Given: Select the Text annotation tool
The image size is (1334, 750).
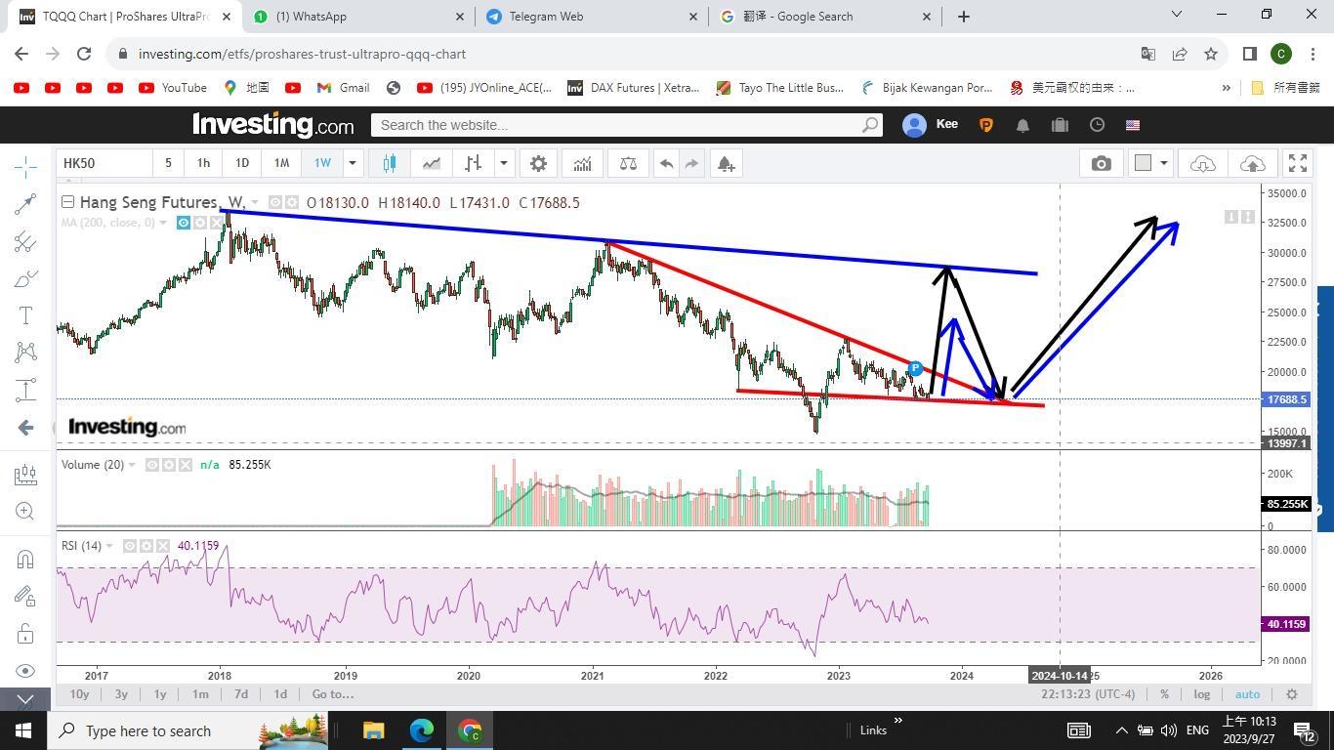Looking at the screenshot, I should coord(25,315).
